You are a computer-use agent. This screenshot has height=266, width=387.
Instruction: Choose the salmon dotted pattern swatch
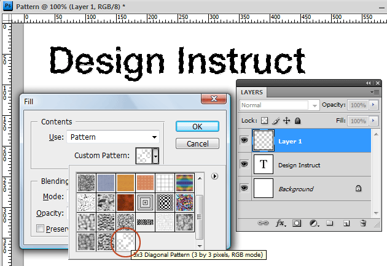pyautogui.click(x=145, y=183)
